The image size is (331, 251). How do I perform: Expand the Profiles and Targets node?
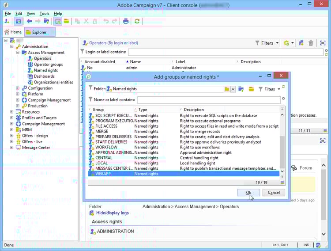click(x=12, y=118)
